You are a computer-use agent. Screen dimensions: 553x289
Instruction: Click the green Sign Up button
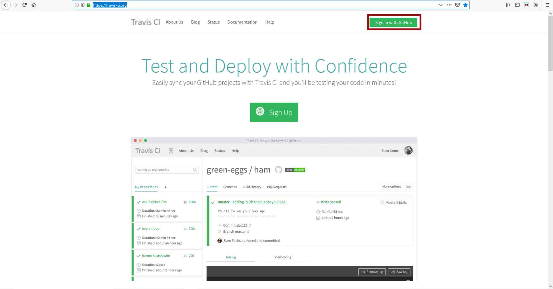274,112
